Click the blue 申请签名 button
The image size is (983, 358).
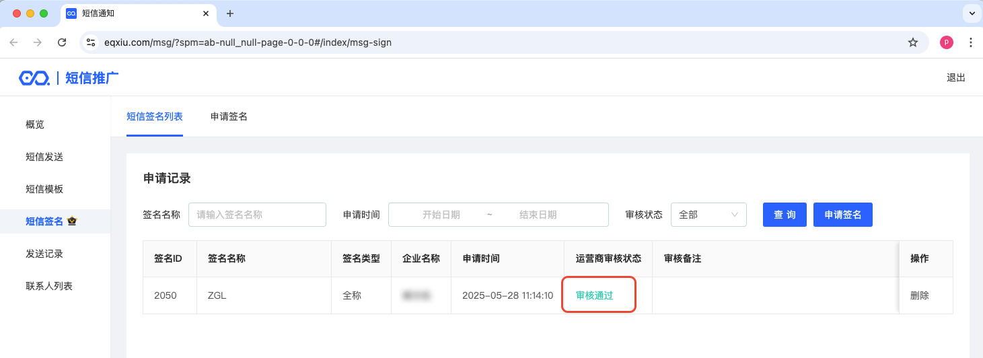point(842,215)
